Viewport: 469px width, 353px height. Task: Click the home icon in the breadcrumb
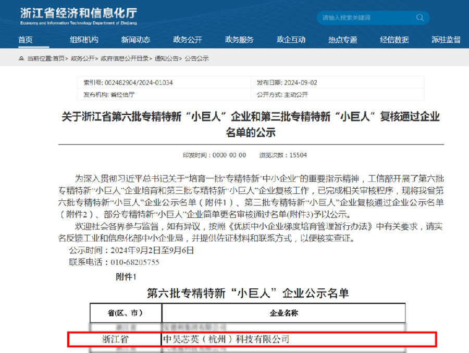click(x=21, y=59)
